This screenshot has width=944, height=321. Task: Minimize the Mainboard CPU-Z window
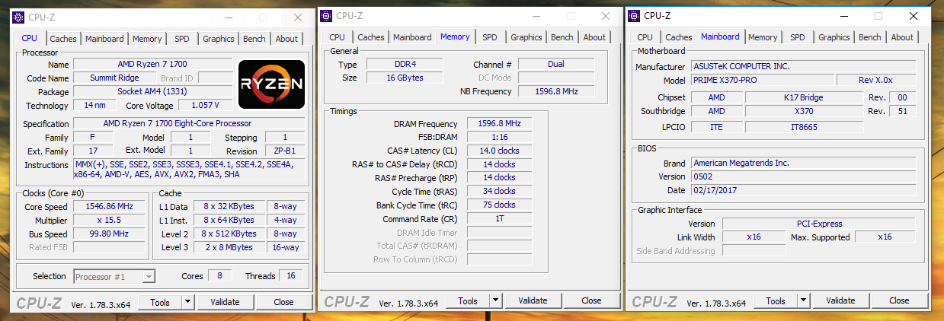(x=843, y=16)
